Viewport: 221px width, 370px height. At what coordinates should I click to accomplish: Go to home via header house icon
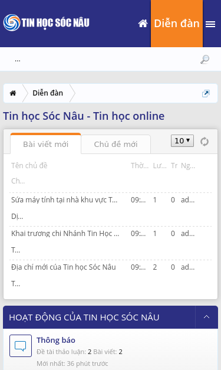tap(143, 24)
